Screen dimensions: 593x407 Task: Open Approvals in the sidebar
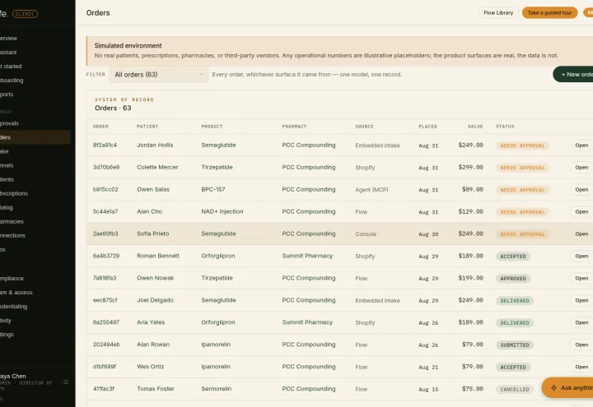(35, 123)
